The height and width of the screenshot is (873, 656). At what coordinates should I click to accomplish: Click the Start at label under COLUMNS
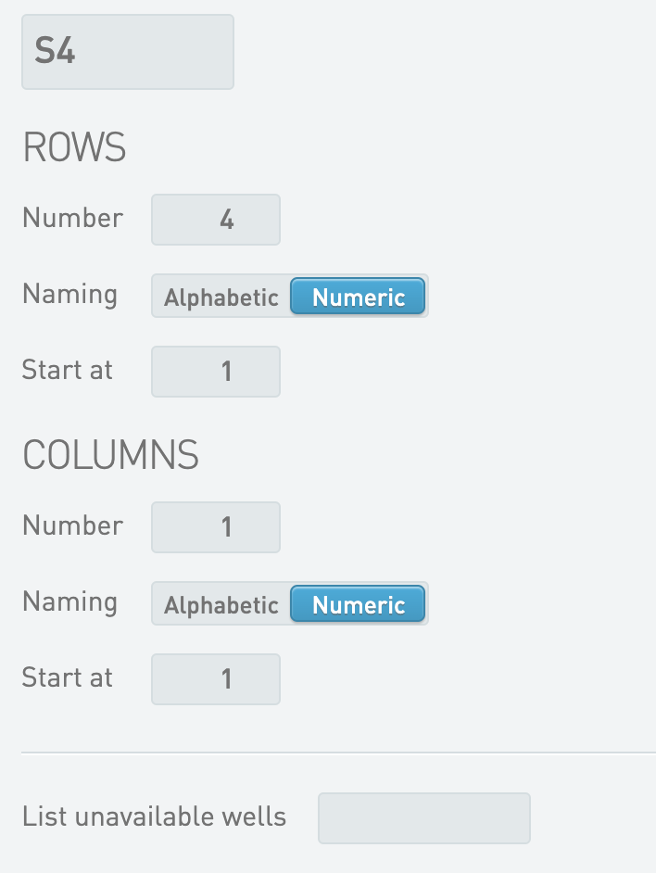(67, 678)
